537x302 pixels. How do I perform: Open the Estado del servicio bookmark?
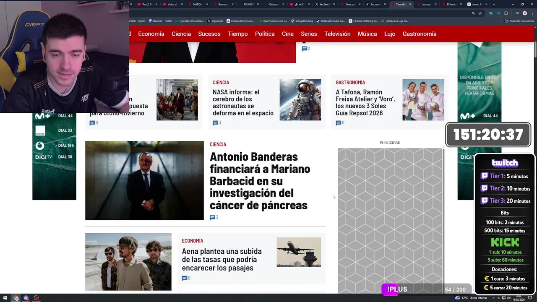coord(240,21)
